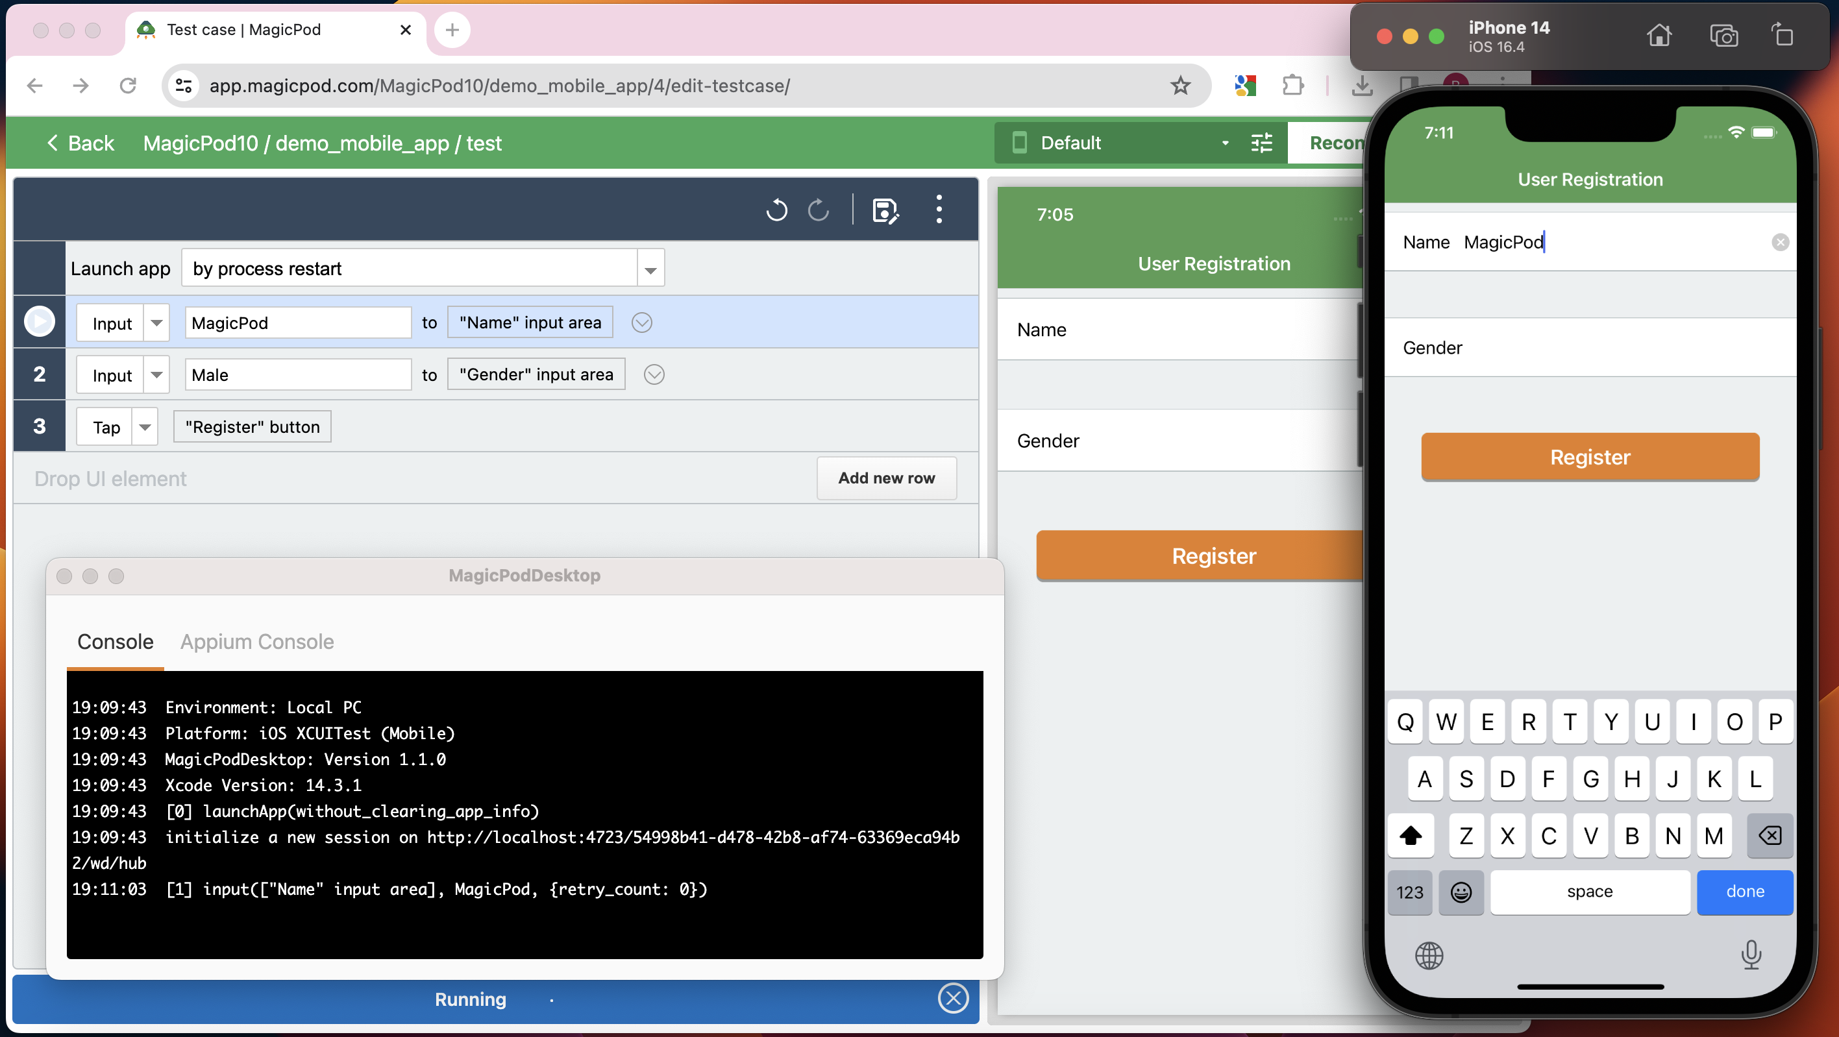Click the MagicPod text field in step 1
The height and width of the screenshot is (1037, 1839).
298,323
